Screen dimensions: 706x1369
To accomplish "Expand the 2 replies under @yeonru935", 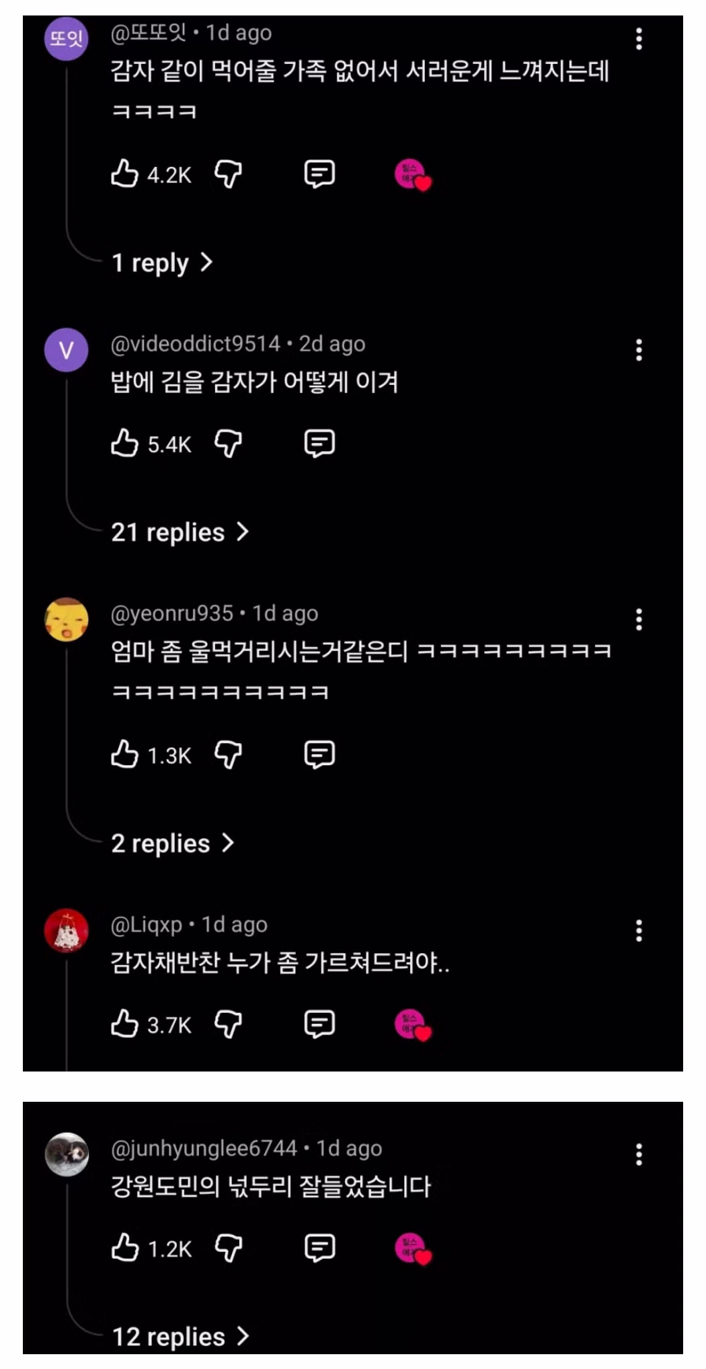I will click(172, 843).
